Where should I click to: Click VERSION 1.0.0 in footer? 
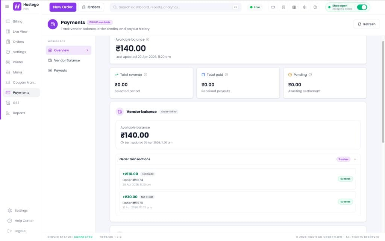[x=111, y=237]
